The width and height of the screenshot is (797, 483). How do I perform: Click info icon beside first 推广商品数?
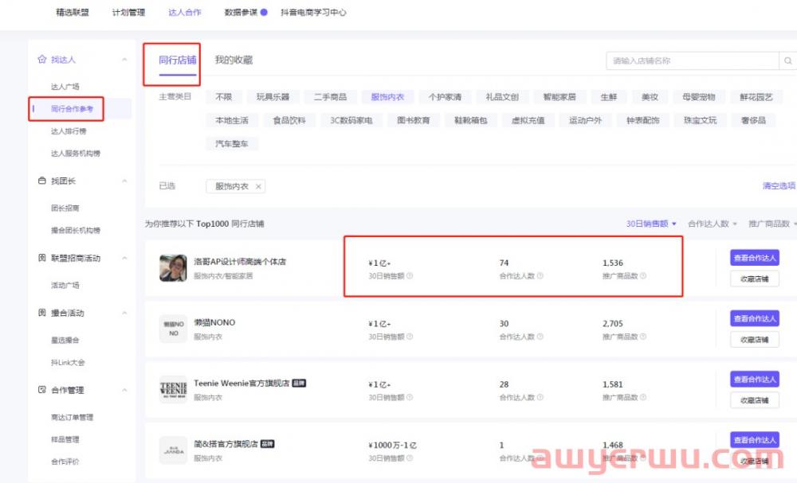pos(643,276)
